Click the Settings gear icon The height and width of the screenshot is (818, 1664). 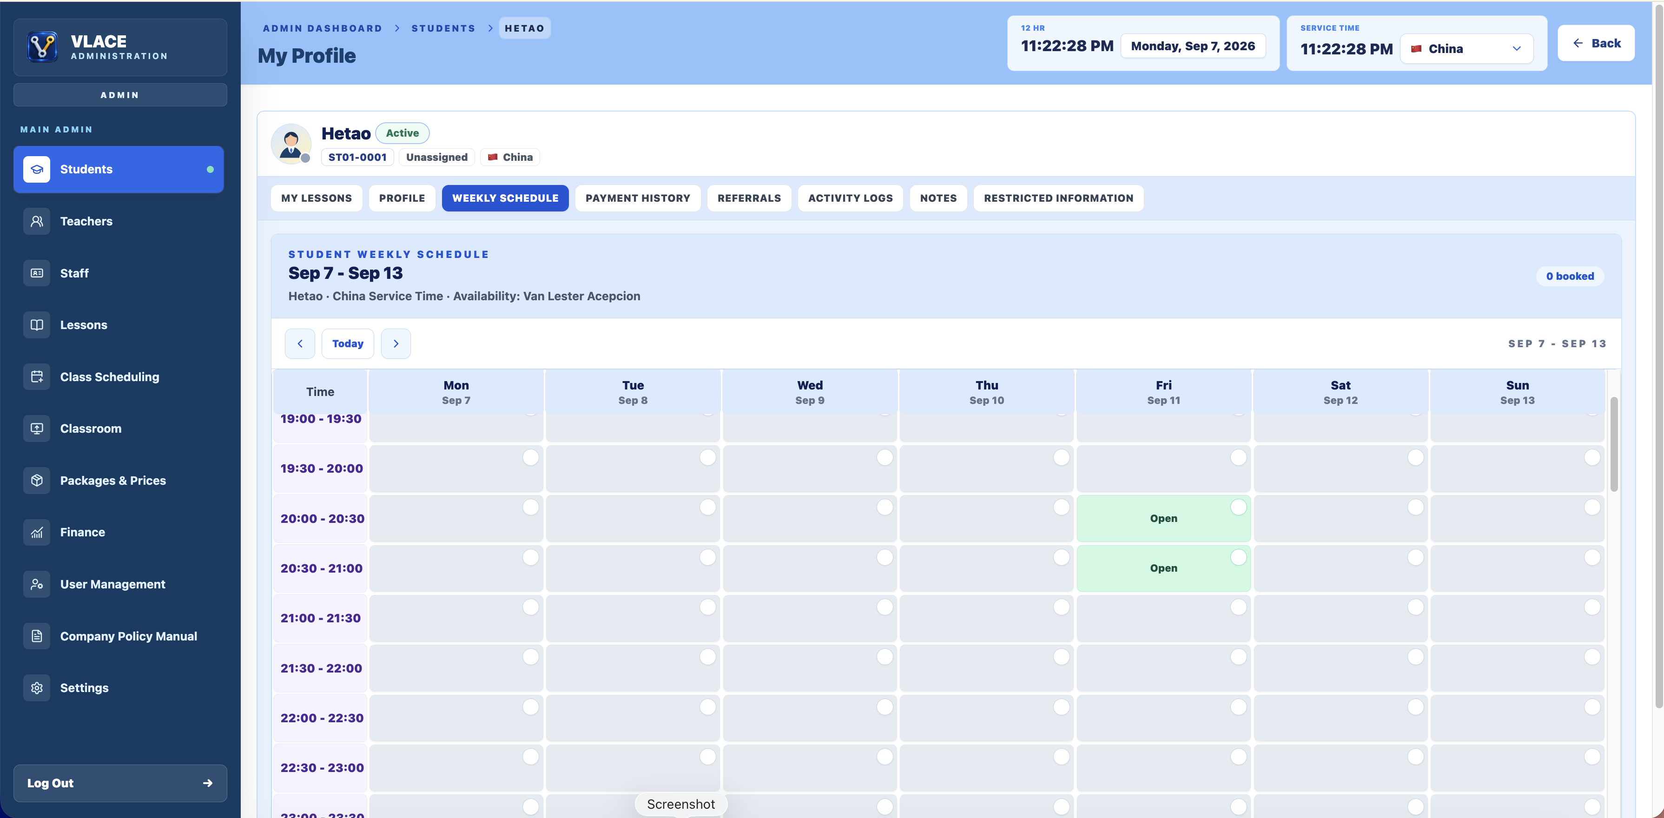click(x=37, y=688)
